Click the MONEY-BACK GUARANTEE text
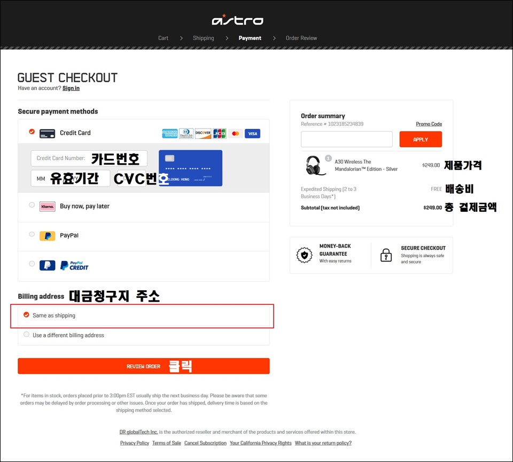This screenshot has height=462, width=513. (x=335, y=250)
